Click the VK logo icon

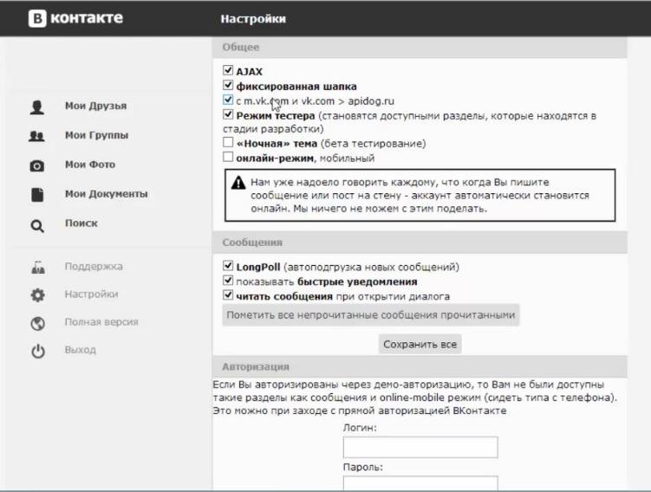pyautogui.click(x=37, y=18)
